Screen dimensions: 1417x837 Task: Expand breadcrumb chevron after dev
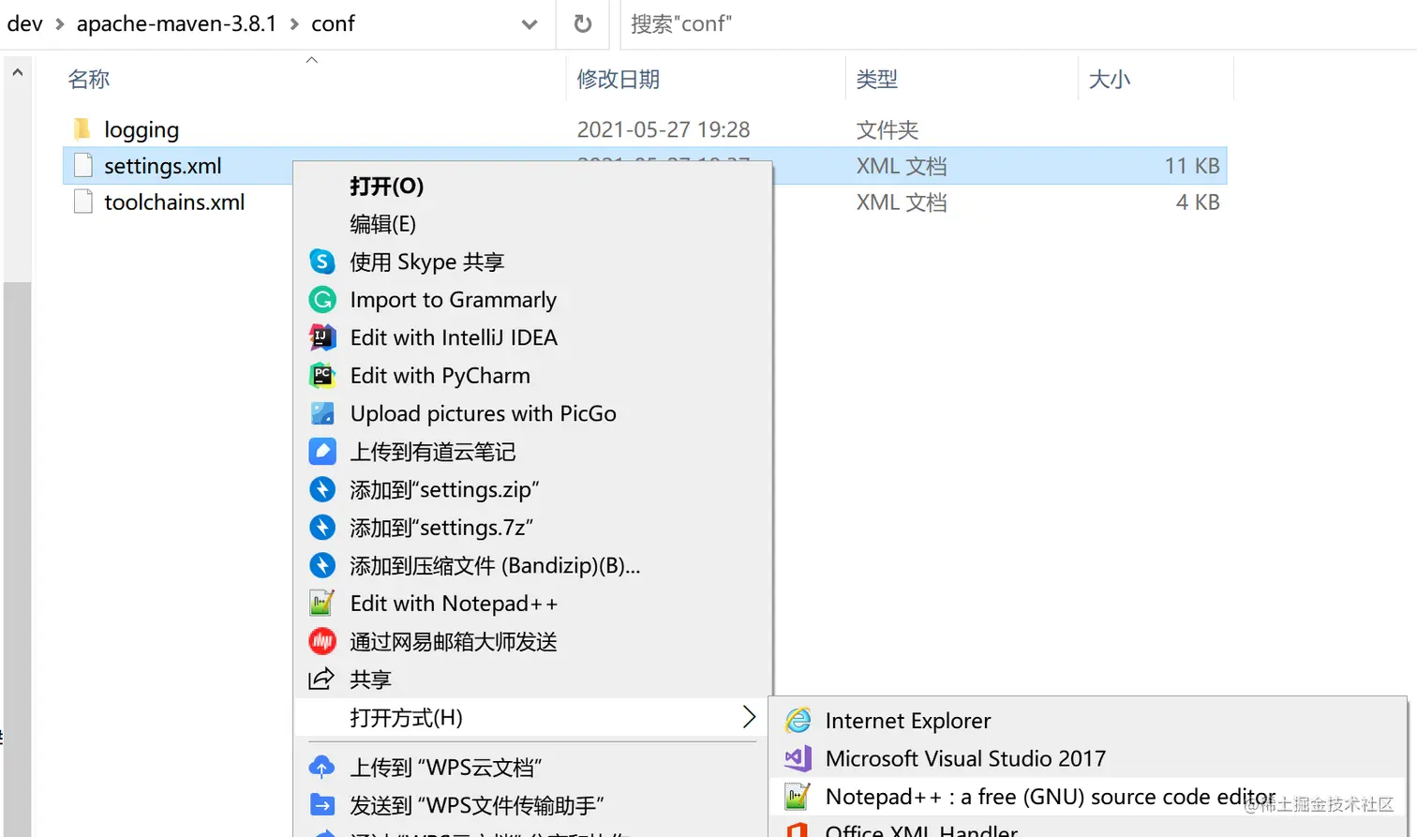pyautogui.click(x=60, y=24)
